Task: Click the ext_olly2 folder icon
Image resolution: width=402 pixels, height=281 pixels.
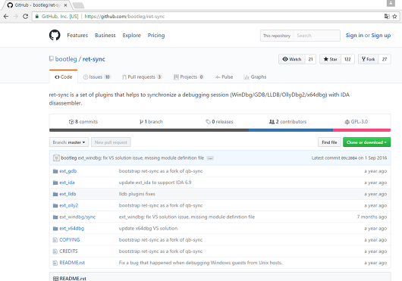Action: click(55, 205)
